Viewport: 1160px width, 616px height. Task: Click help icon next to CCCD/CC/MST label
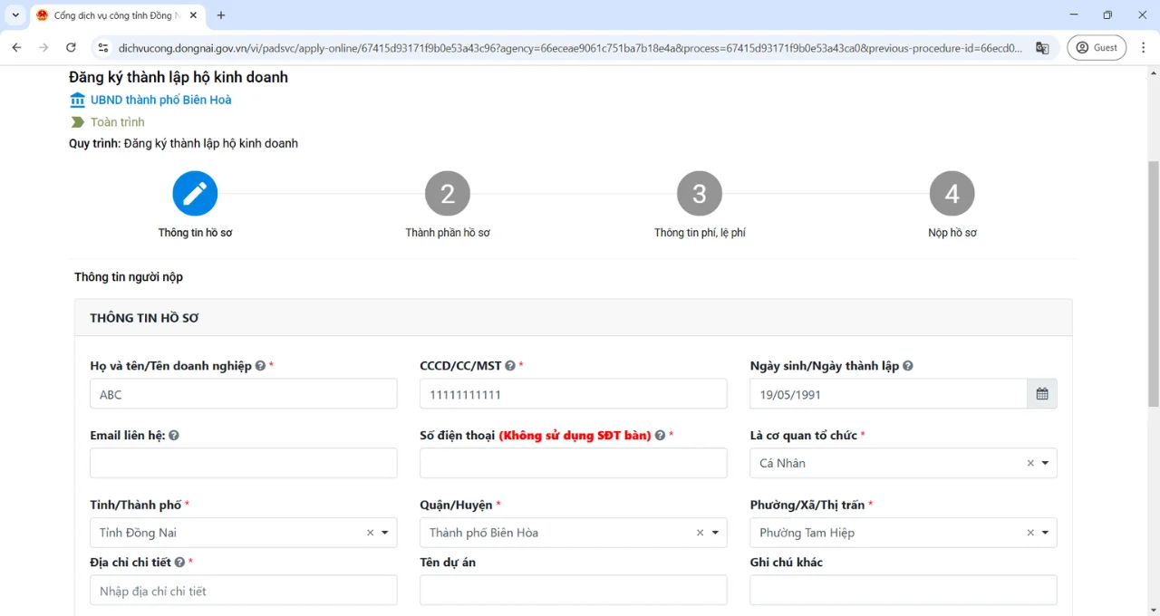(x=510, y=366)
